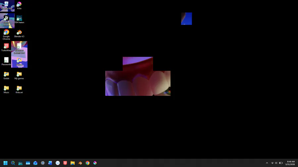The image size is (298, 167).
Task: Select the Music folder on the desktop
Action: [6, 89]
